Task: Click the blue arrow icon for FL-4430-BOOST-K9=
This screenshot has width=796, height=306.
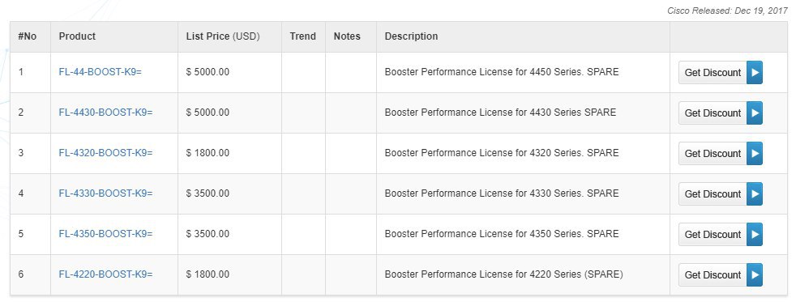Action: [x=755, y=113]
